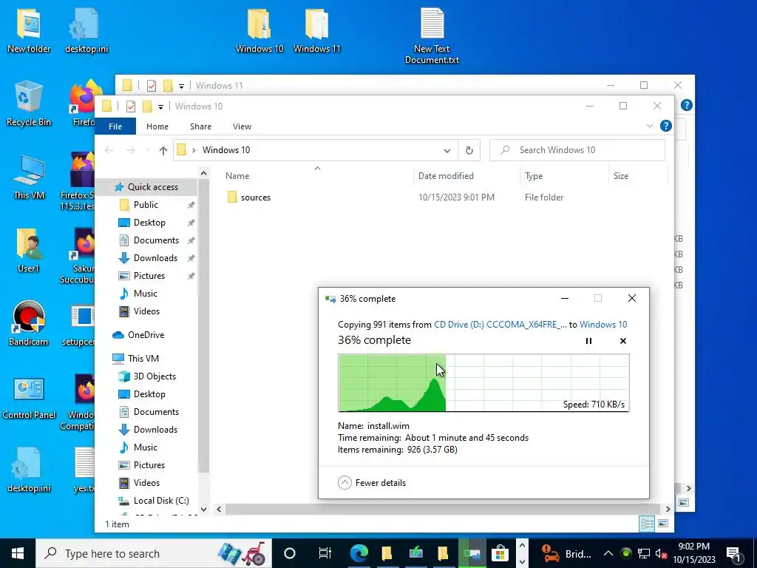Open the Start menu
The height and width of the screenshot is (568, 757).
pos(18,553)
